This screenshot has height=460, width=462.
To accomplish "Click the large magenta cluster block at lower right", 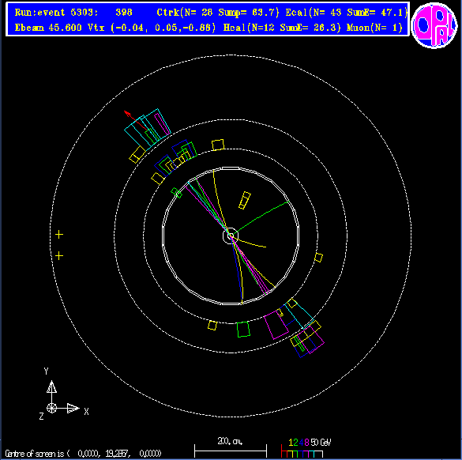I will (x=276, y=325).
